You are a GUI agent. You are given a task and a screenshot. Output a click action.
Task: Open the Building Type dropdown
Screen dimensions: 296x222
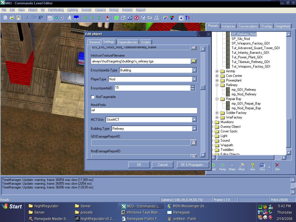tap(194, 129)
